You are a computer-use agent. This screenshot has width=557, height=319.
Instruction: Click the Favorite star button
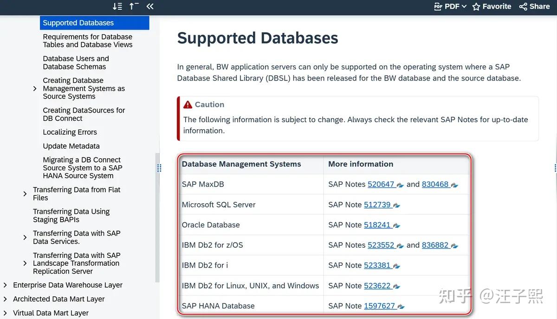coord(492,6)
